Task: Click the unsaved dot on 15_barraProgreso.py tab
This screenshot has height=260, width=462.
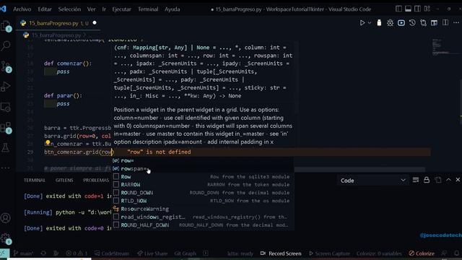Action: click(x=95, y=22)
